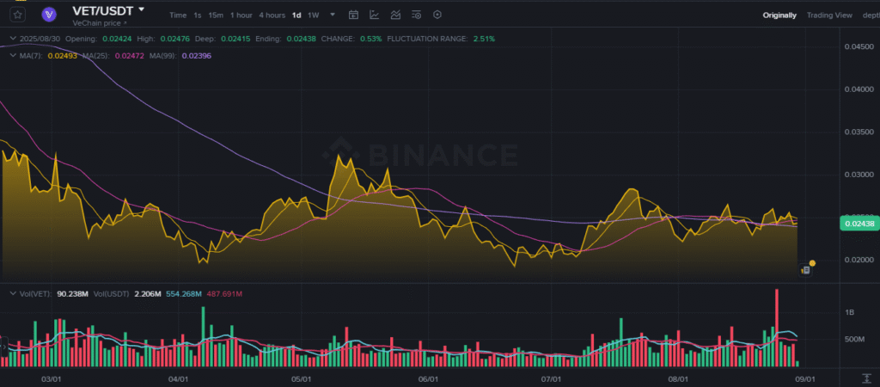Open the technical indicators icon
This screenshot has height=387, width=880.
click(x=394, y=15)
